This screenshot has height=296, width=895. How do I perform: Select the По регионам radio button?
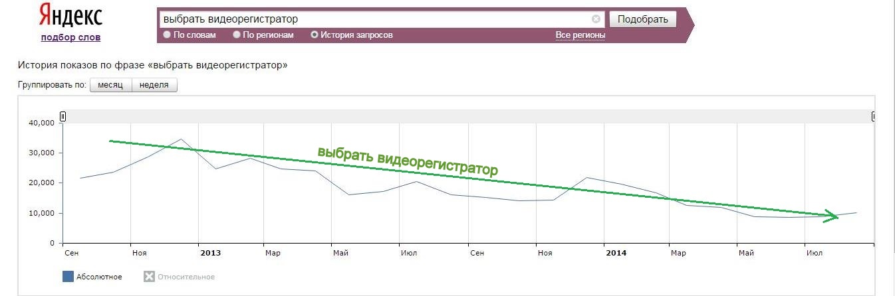(237, 35)
